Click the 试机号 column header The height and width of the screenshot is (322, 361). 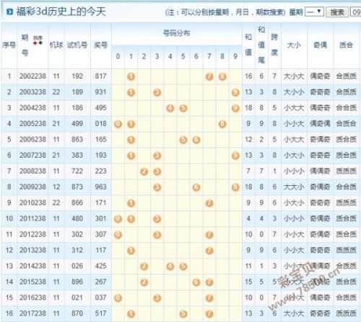(77, 45)
